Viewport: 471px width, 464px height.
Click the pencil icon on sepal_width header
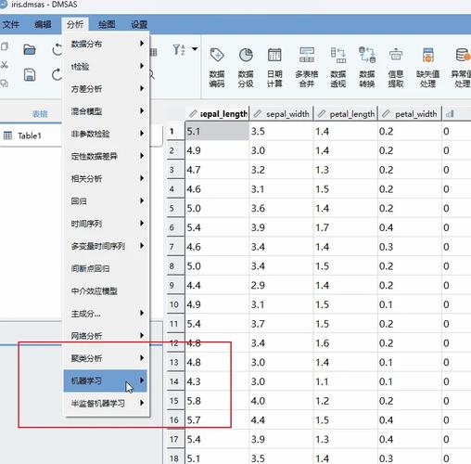click(x=257, y=113)
